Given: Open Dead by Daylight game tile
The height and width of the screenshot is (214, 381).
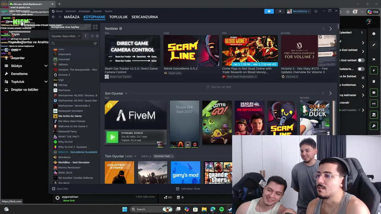Looking at the screenshot, I should tap(249, 118).
